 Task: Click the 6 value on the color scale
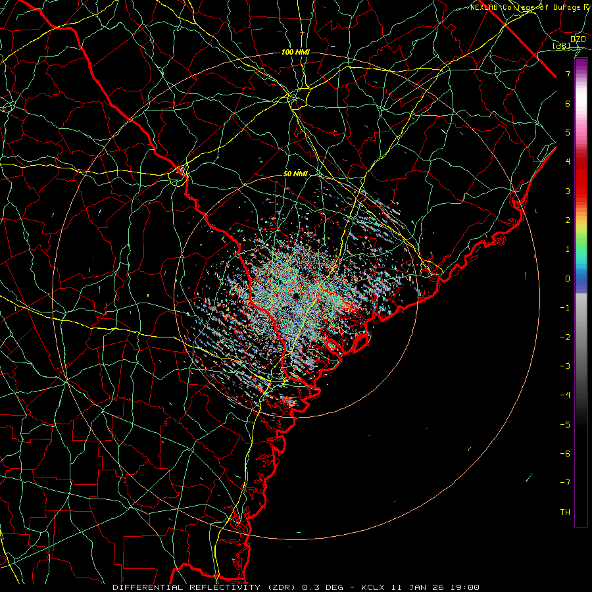point(568,103)
